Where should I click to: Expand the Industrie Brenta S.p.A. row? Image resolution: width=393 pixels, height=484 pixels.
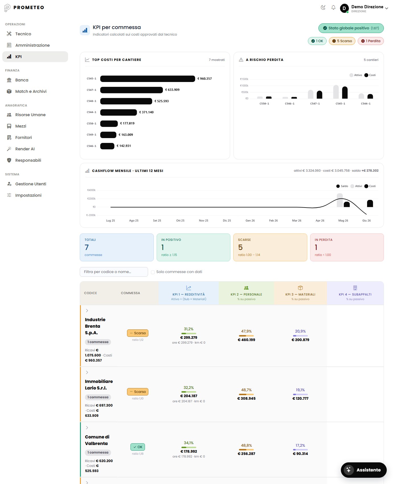tap(87, 311)
